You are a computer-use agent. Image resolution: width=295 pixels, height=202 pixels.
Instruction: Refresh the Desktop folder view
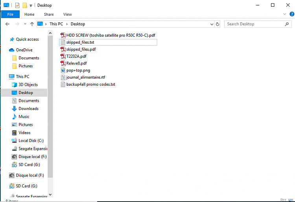click(218, 24)
